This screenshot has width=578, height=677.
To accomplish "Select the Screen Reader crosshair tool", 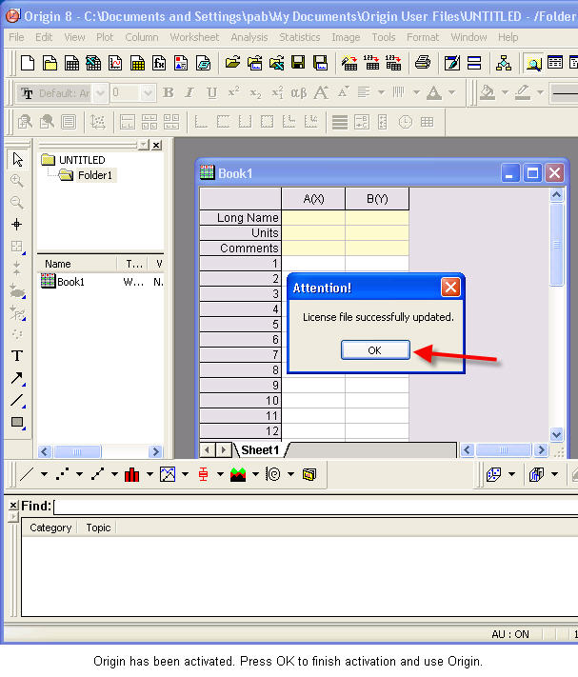I will pyautogui.click(x=17, y=224).
